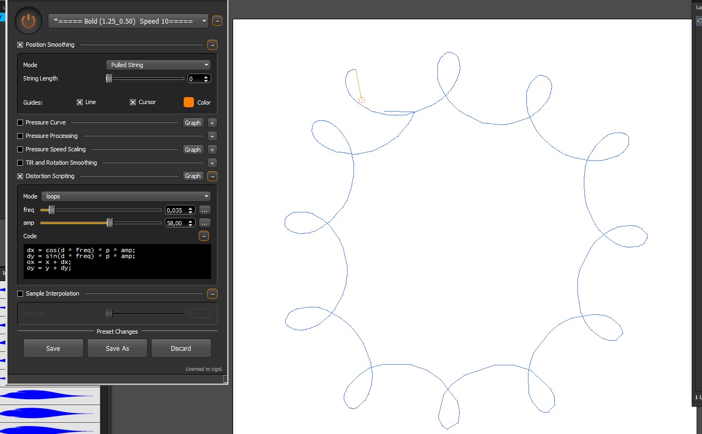Open the Pulled String mode dropdown
The width and height of the screenshot is (702, 434).
[x=158, y=65]
